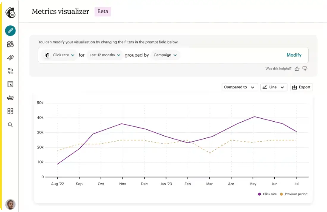This screenshot has width=327, height=212.
Task: Open the Website sidebar icon
Action: 10,84
